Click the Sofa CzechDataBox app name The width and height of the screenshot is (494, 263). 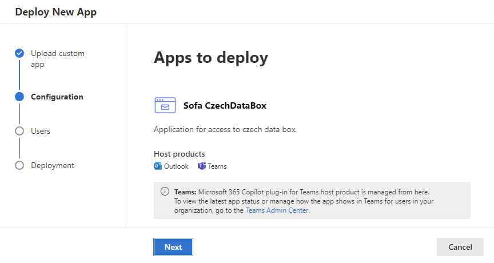225,106
